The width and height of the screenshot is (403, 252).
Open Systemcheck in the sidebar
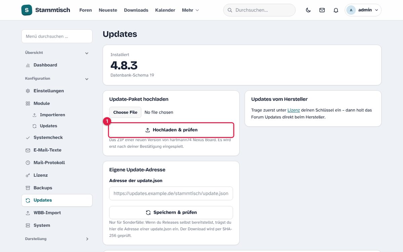[57, 138]
